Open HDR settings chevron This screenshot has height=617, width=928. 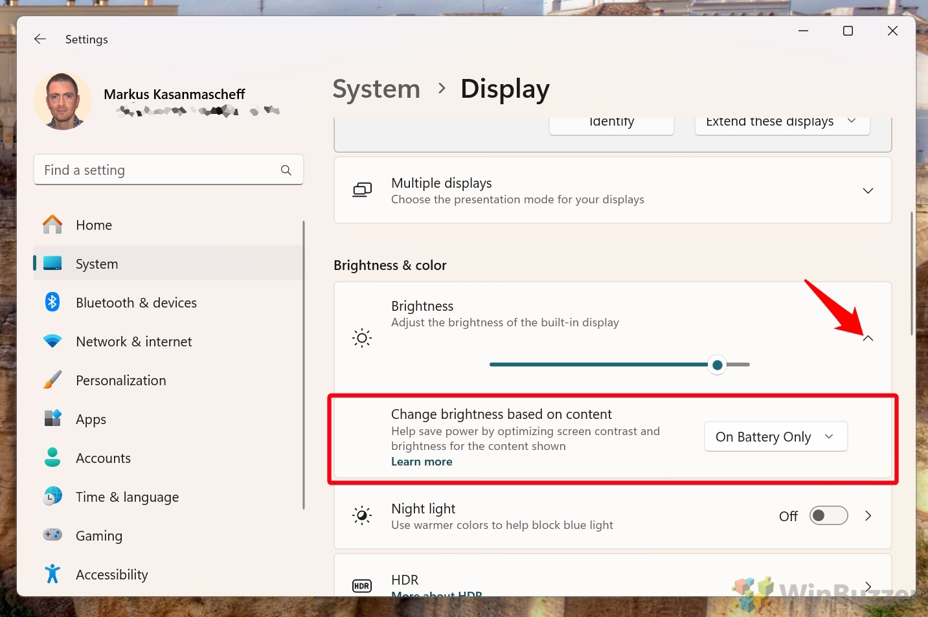tap(868, 587)
